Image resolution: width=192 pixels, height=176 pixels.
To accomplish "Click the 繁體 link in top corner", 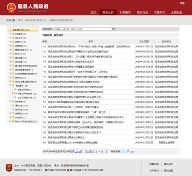I will click(x=182, y=3).
